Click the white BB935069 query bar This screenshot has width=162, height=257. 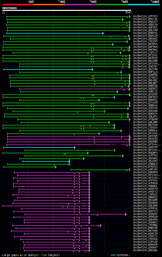pos(67,10)
